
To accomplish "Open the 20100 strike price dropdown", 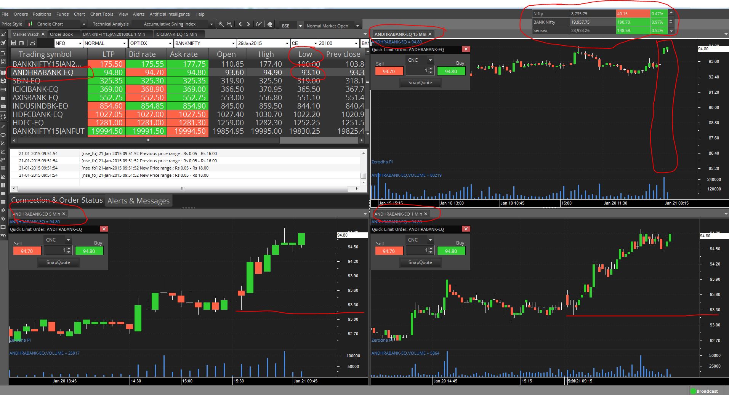I will tap(356, 43).
